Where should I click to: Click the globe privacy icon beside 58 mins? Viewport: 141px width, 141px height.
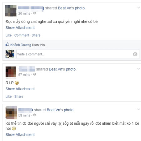coord(34,115)
